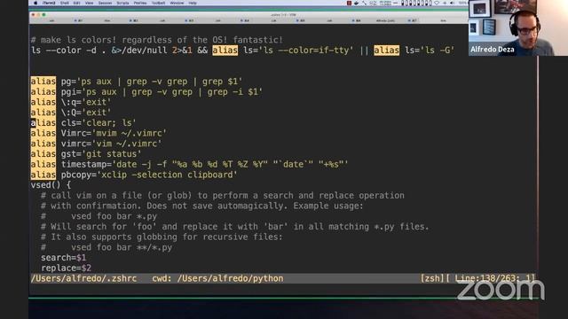Click the red recording icon in menu bar

pyautogui.click(x=349, y=3)
